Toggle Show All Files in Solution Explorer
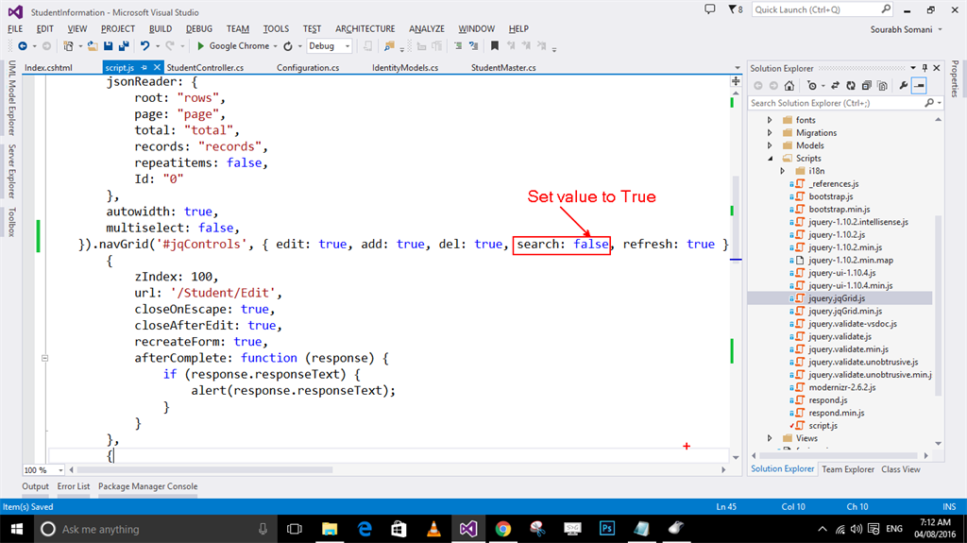The height and width of the screenshot is (543, 967). [x=883, y=86]
